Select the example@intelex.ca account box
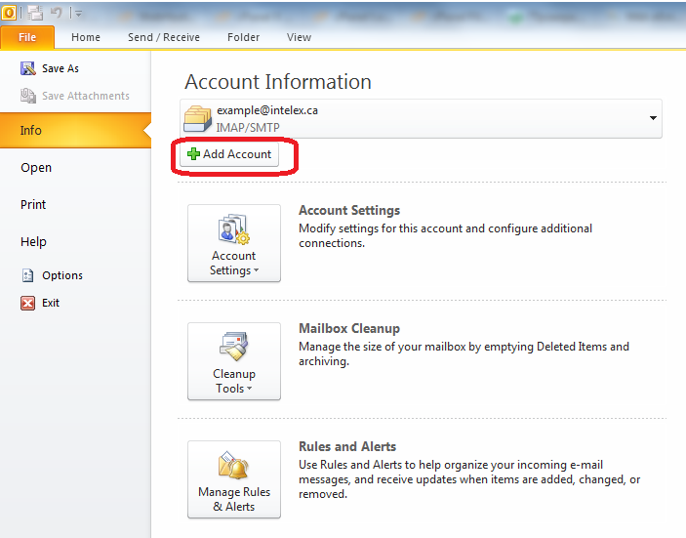The image size is (686, 538). (x=421, y=118)
